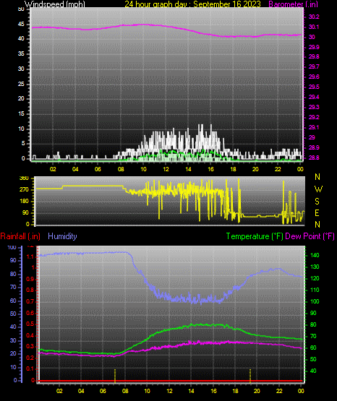
Task: Click 28.8 on the barometer axis
Action: 314,158
